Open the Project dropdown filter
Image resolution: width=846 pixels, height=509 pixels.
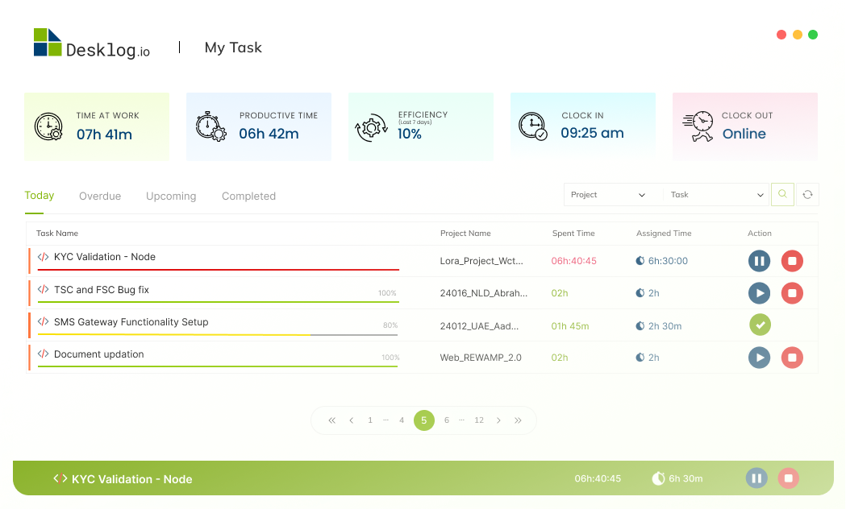tap(608, 195)
